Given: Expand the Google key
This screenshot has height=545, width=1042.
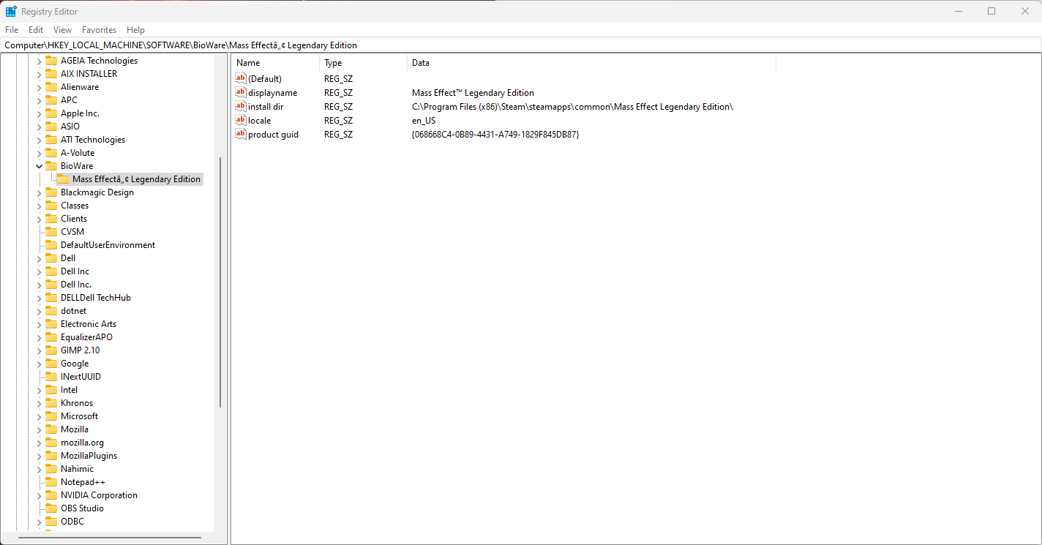Looking at the screenshot, I should [40, 364].
